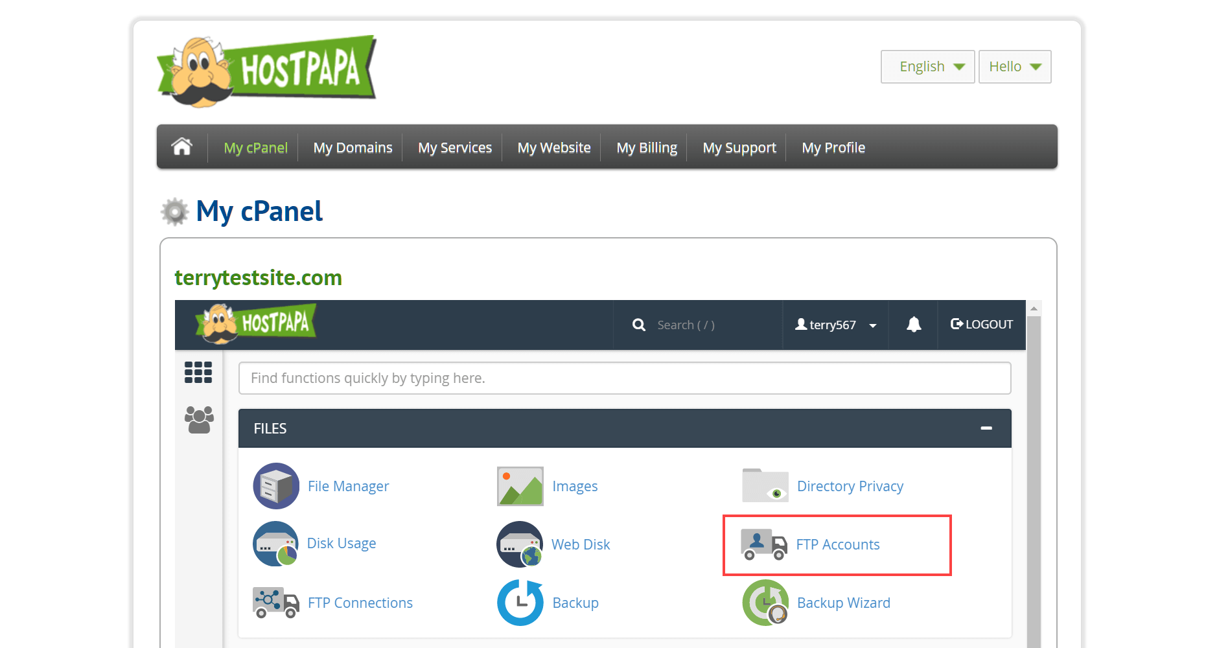The image size is (1206, 648).
Task: Open the Hello account dropdown
Action: pyautogui.click(x=1015, y=67)
